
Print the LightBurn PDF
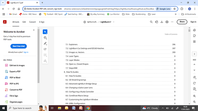click(x=167, y=22)
